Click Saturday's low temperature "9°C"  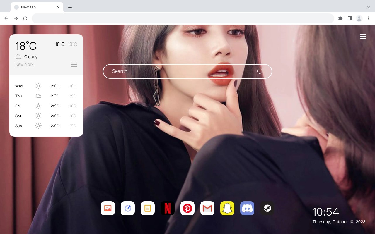73,116
